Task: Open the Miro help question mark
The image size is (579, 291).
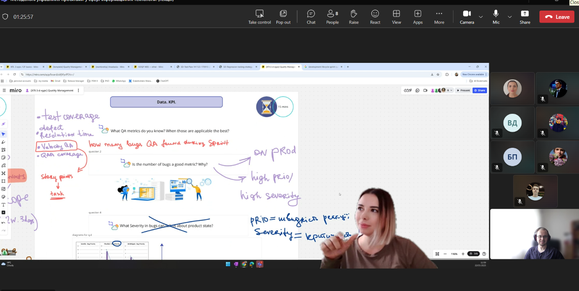Action: click(484, 254)
